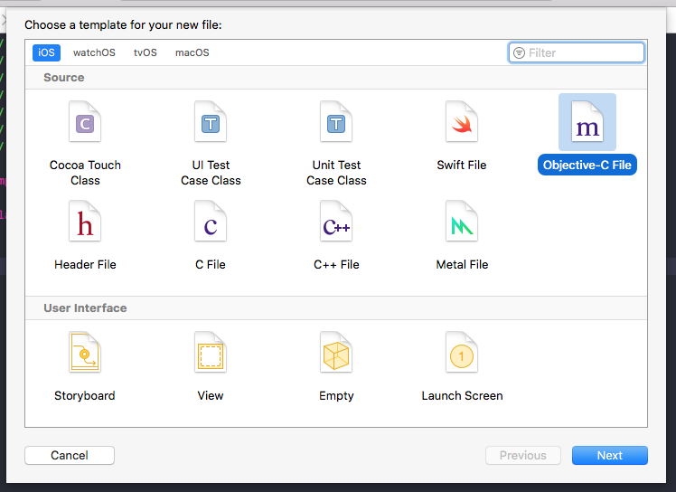Click the Objective-C File template icon
This screenshot has height=492, width=676.
click(587, 123)
